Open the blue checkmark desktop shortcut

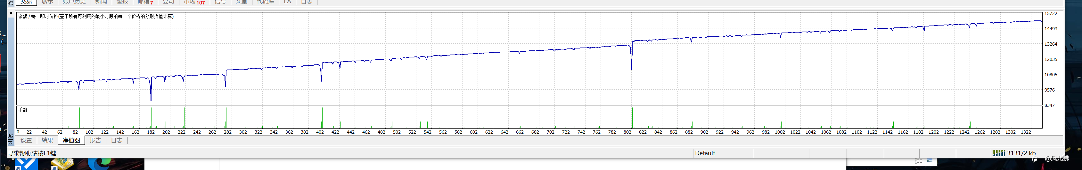[26, 164]
